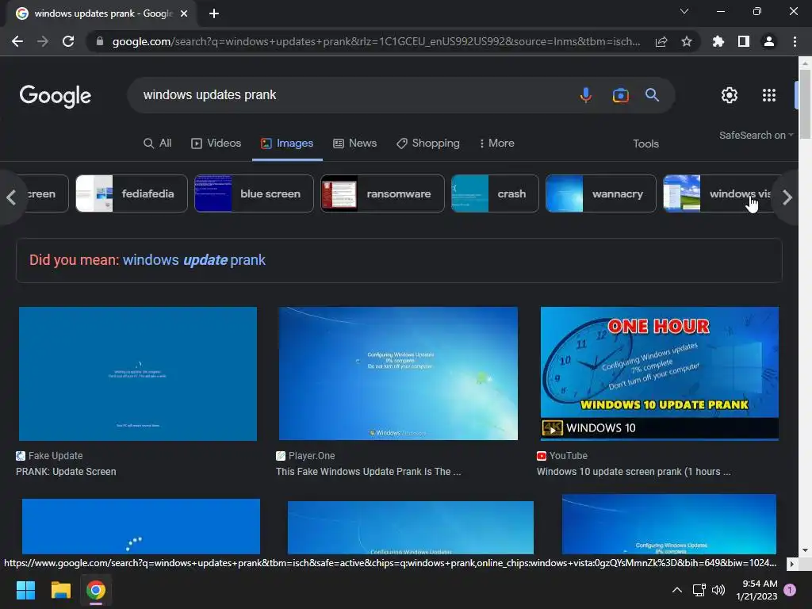This screenshot has width=812, height=609.
Task: Reload the page
Action: (68, 41)
